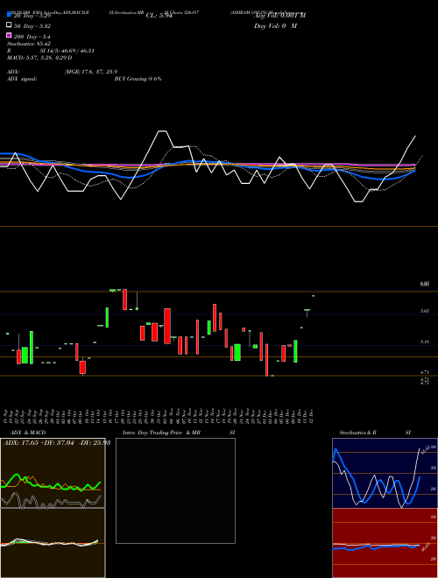This screenshot has height=578, width=438.
Task: Click the 5.18 price axis label
Action: 424,342
